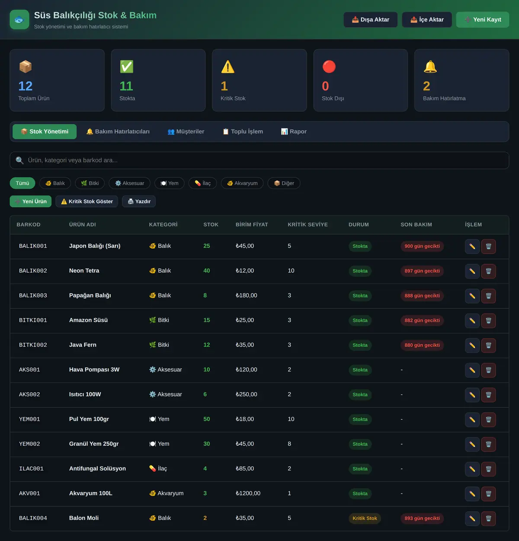This screenshot has width=519, height=541.
Task: Delete Antifungal Solüsyon entry
Action: pos(489,469)
